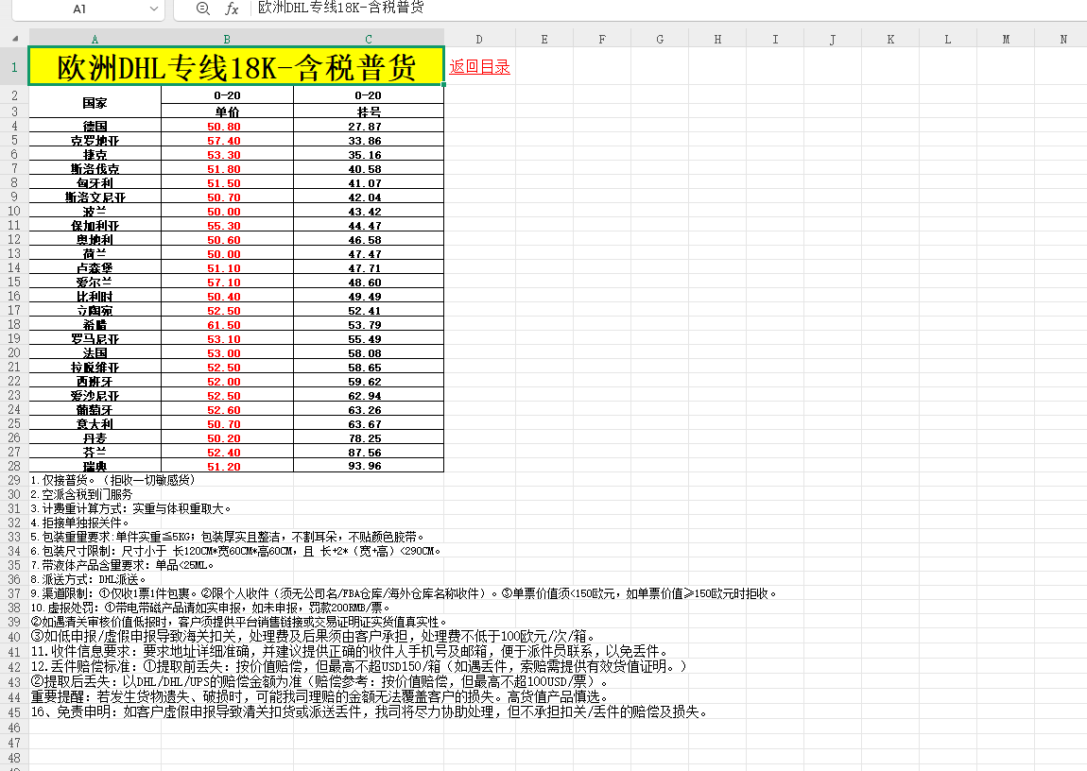Select column H header

coord(717,39)
